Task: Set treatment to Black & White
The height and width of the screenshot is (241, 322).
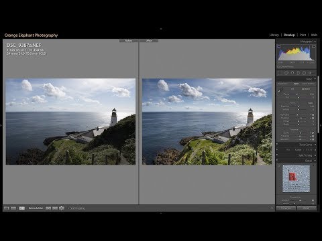Action: click(309, 84)
